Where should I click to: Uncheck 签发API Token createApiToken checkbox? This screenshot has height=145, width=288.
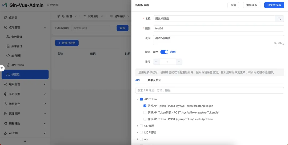pos(145,106)
